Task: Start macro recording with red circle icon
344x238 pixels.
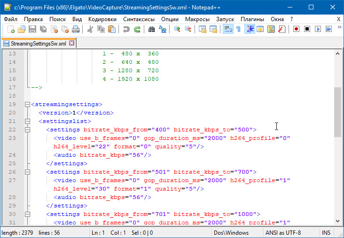Action: point(297,30)
